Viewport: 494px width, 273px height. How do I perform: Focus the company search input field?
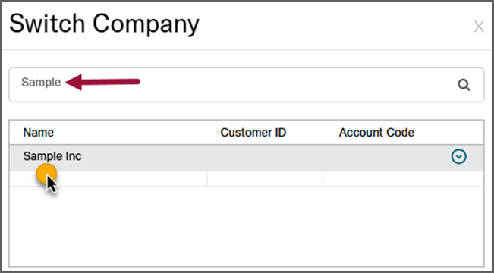[x=247, y=85]
